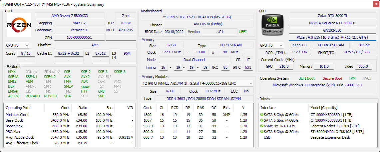Click the second CT1000MX500SSD1 drive status icon
The image size is (380, 152).
pyautogui.click(x=262, y=120)
